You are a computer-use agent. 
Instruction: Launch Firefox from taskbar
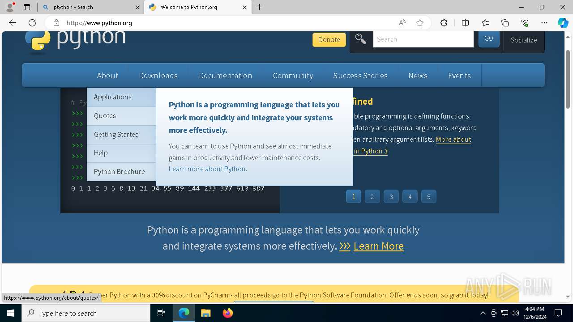[227, 313]
